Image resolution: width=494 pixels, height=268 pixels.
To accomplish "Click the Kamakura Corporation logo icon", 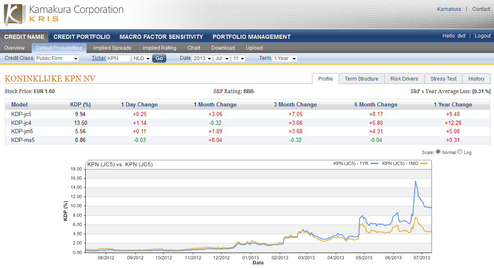I will (15, 15).
